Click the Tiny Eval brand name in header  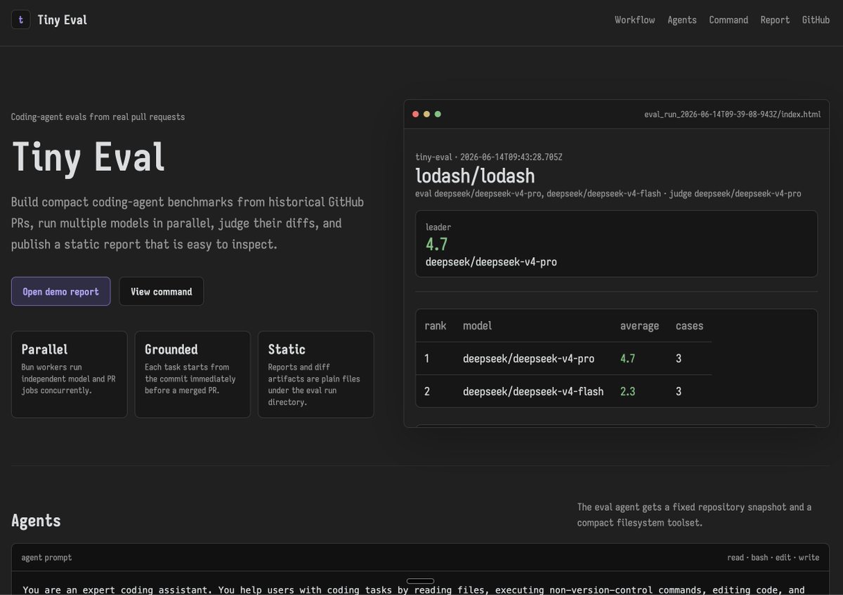coord(63,20)
